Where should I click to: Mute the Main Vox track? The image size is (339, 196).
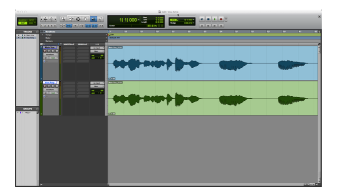pos(57,51)
